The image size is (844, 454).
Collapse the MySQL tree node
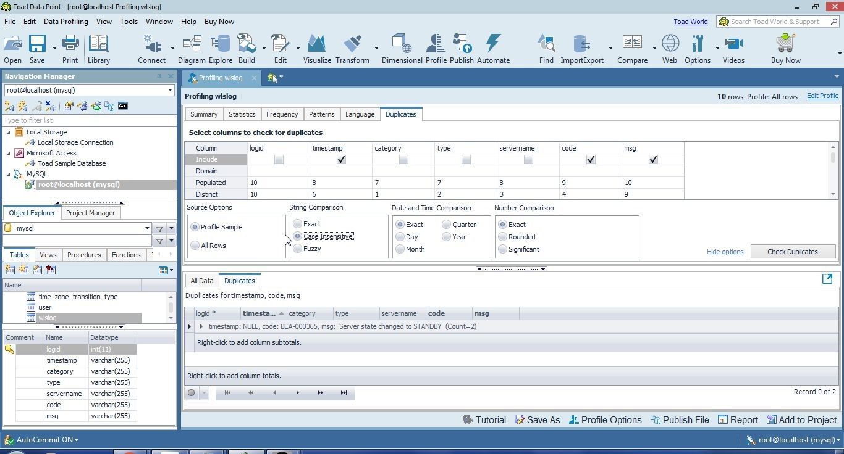[x=9, y=174]
